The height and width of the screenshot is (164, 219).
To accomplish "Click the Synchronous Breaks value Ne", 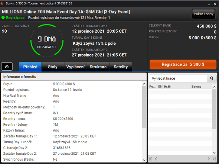I will tap(55, 160).
